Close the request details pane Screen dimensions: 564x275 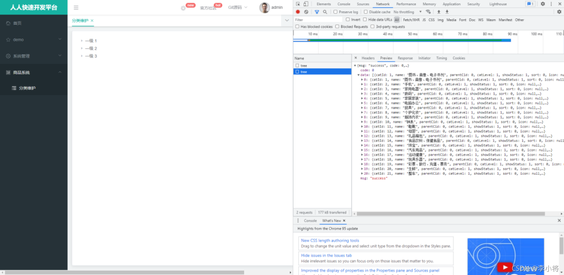tap(356, 58)
